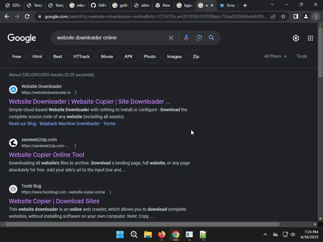Viewport: 323px width, 242px height.
Task: Switch to the bypa browser tab
Action: click(x=185, y=6)
